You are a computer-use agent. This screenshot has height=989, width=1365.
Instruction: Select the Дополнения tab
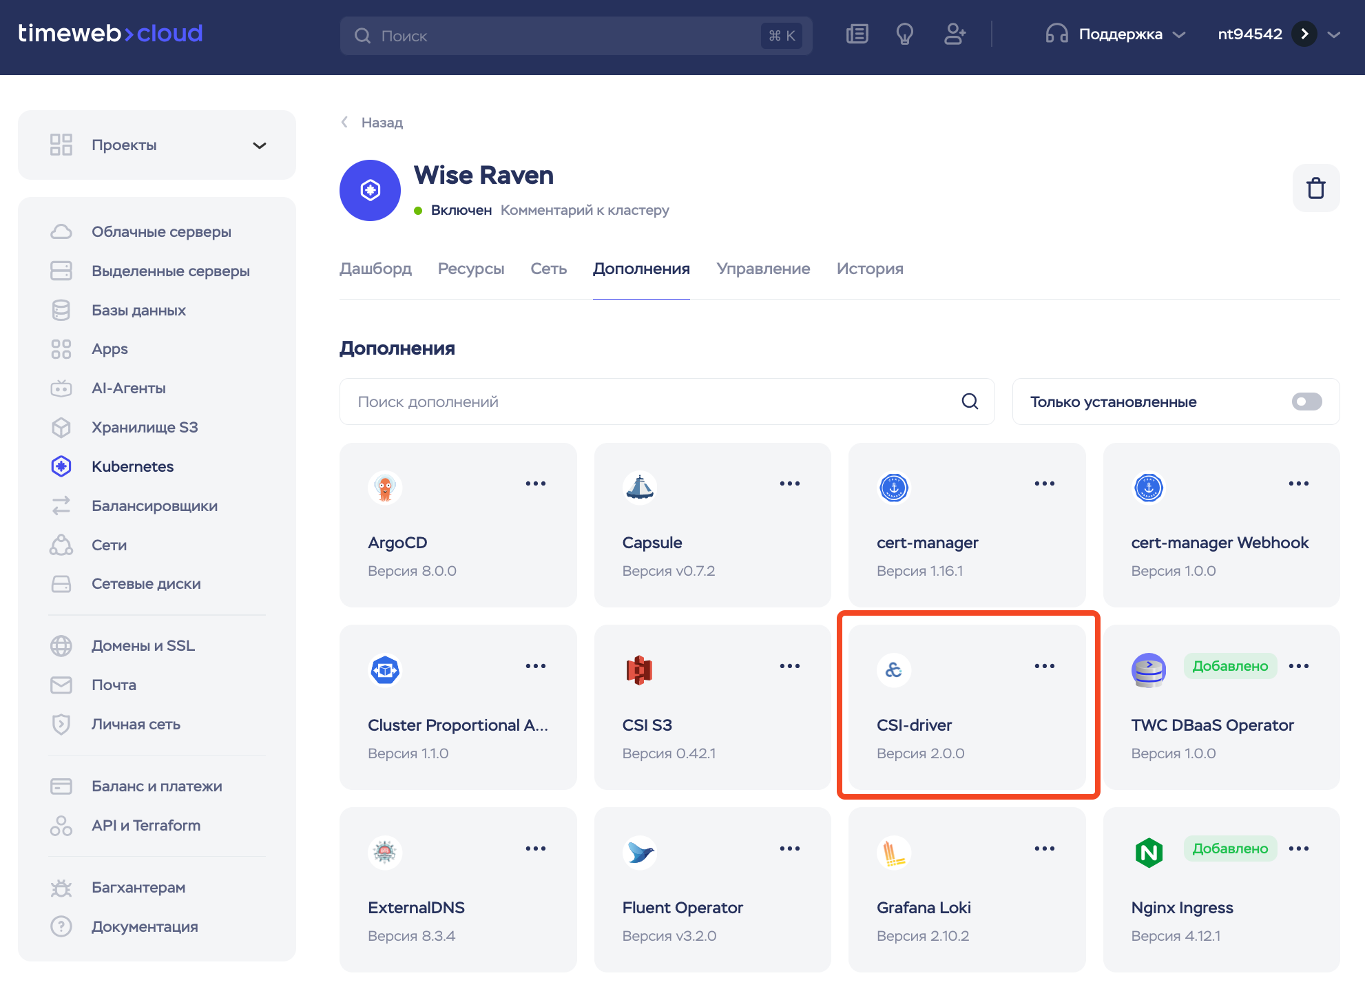[x=641, y=269]
